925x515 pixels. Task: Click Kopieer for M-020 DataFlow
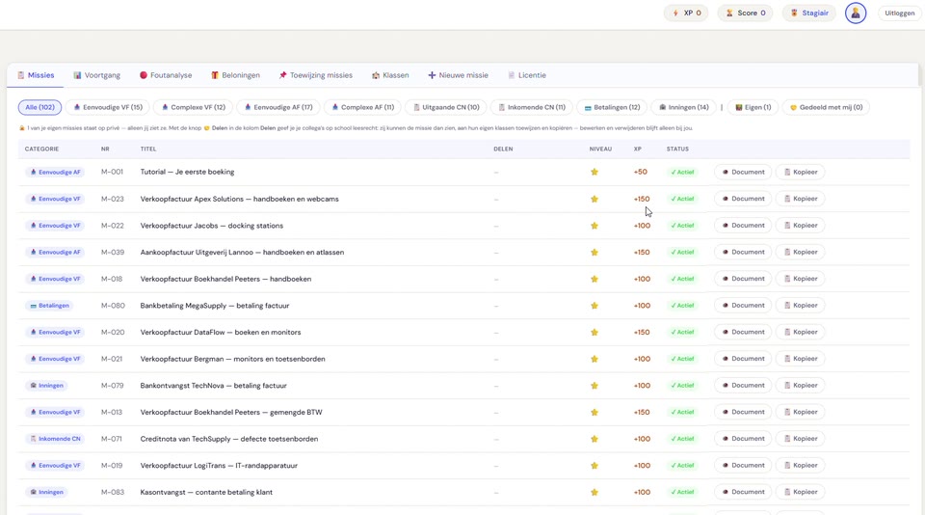pyautogui.click(x=800, y=332)
